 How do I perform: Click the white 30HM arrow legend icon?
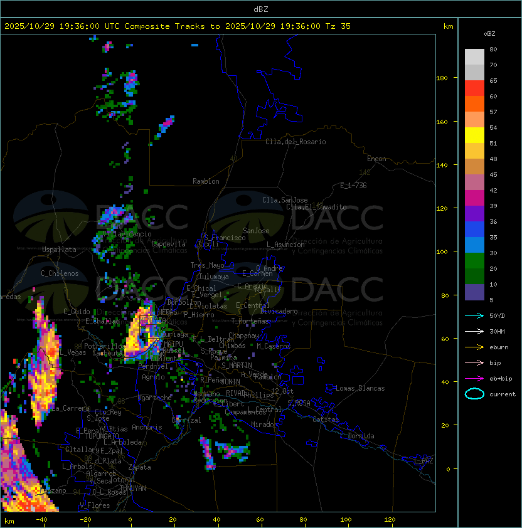[474, 331]
